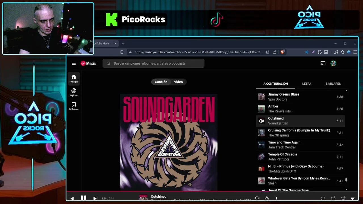
Task: Open the account avatar menu
Action: coord(333,63)
